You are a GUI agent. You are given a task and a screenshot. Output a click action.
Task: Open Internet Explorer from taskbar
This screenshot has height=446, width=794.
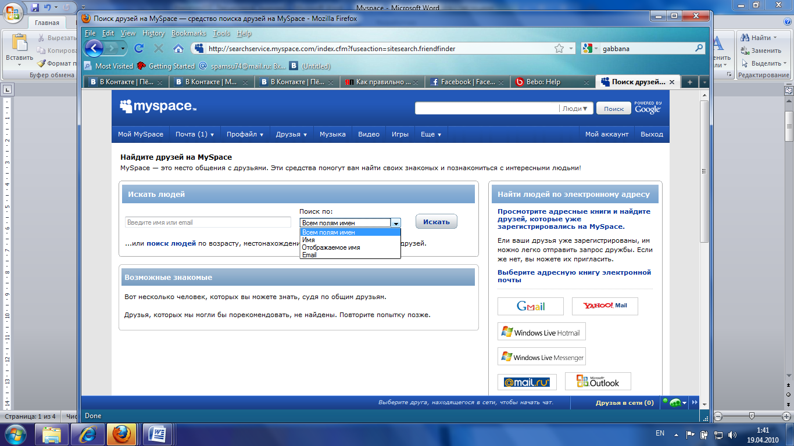pos(87,434)
